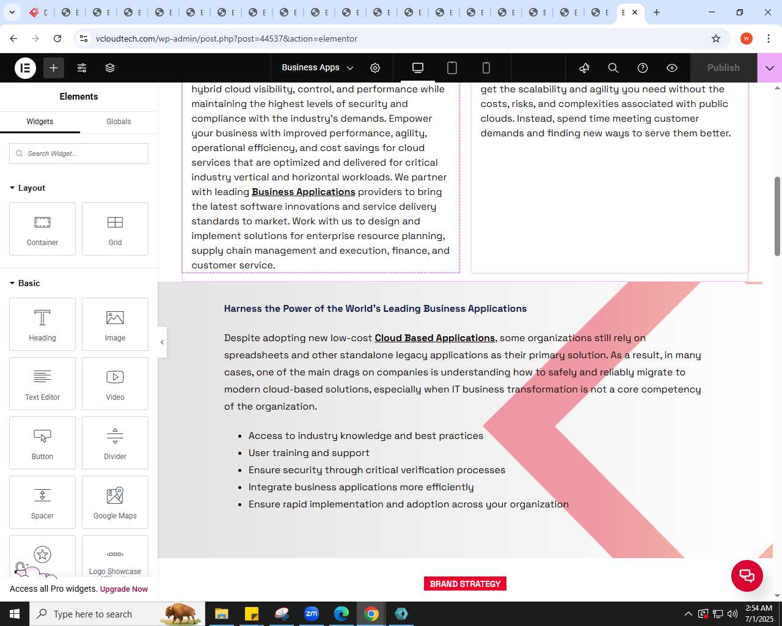Click the Upgrade Now link
Screen dimensions: 782x626
click(124, 589)
